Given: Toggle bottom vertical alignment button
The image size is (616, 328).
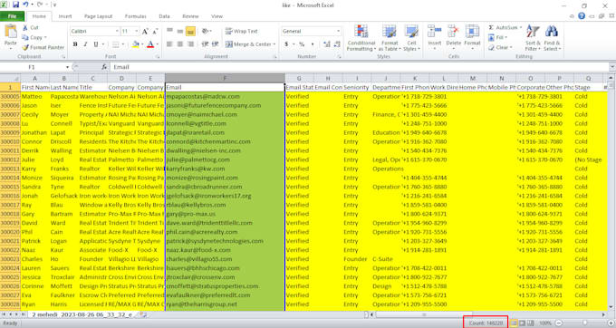Looking at the screenshot, I should (x=190, y=31).
